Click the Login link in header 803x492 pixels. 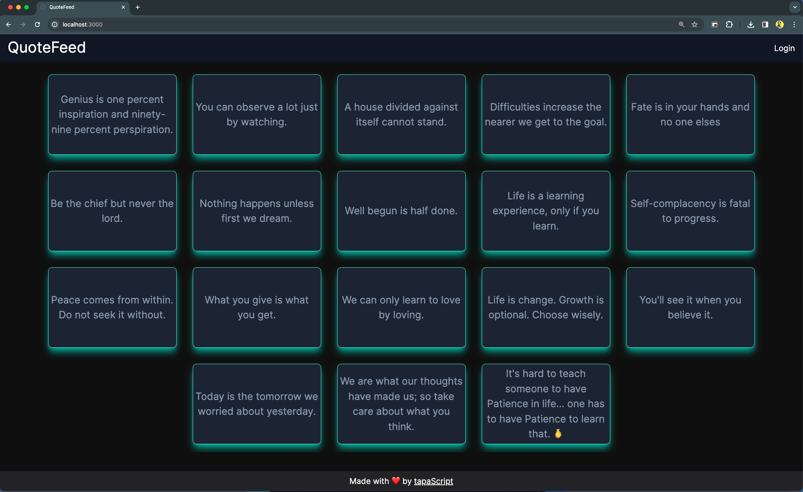pos(784,48)
